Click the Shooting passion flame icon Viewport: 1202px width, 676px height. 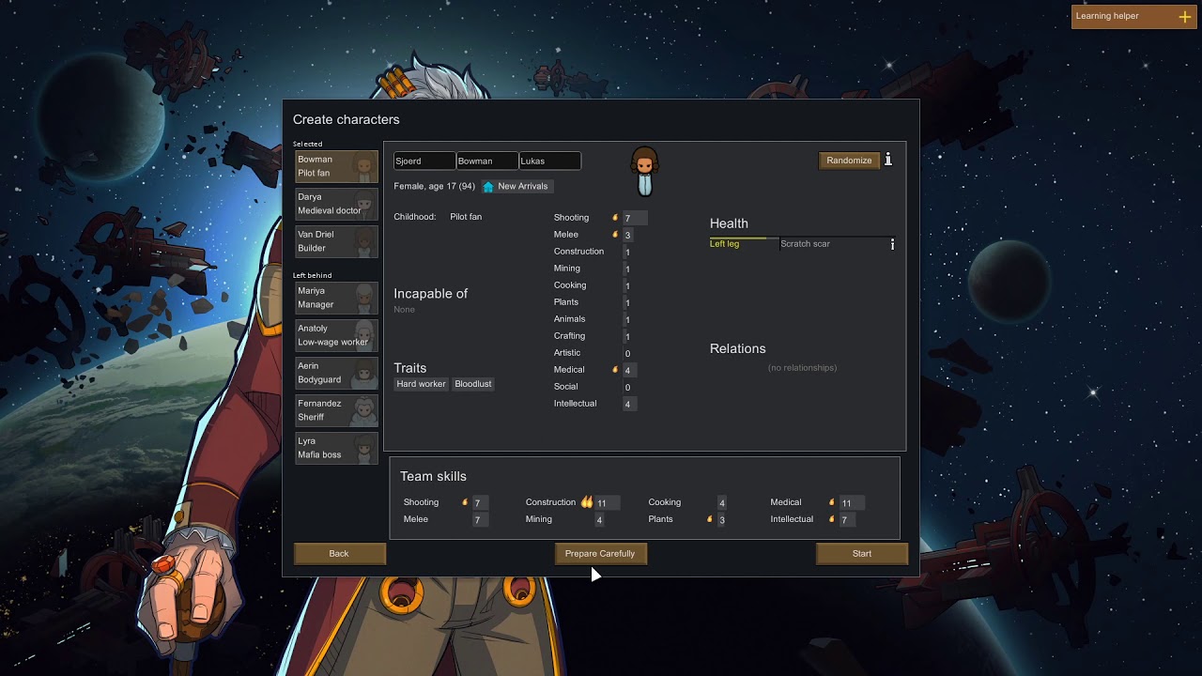tap(615, 218)
